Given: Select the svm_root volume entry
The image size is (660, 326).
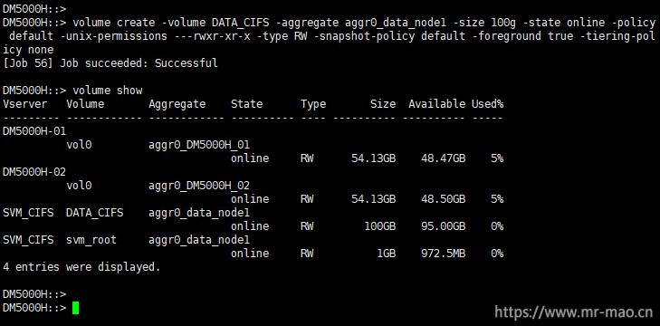Looking at the screenshot, I should pos(91,240).
